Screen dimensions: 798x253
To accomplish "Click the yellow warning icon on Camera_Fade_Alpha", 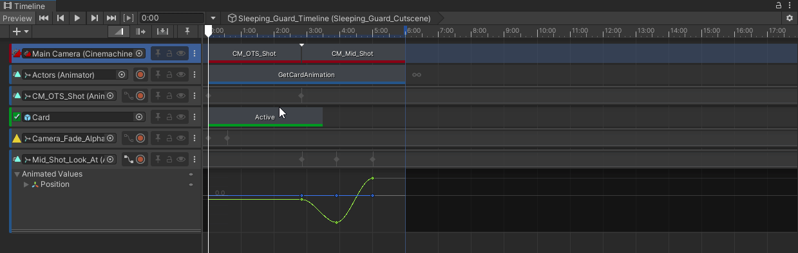I will pyautogui.click(x=17, y=138).
